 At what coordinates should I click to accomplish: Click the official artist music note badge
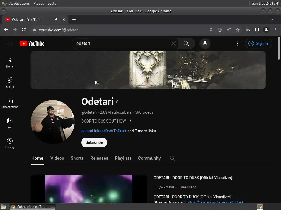tap(117, 101)
